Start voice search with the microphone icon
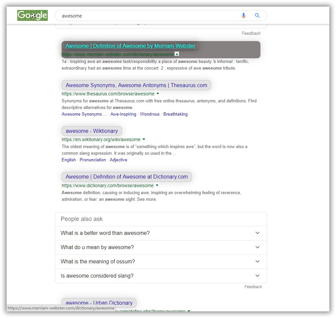 pyautogui.click(x=244, y=16)
